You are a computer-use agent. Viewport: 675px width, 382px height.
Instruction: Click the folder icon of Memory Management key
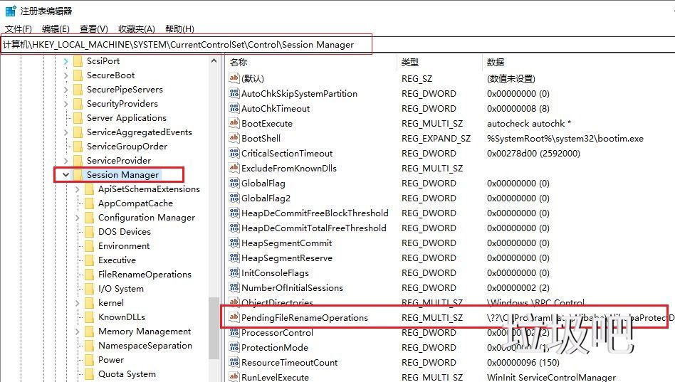tap(89, 331)
